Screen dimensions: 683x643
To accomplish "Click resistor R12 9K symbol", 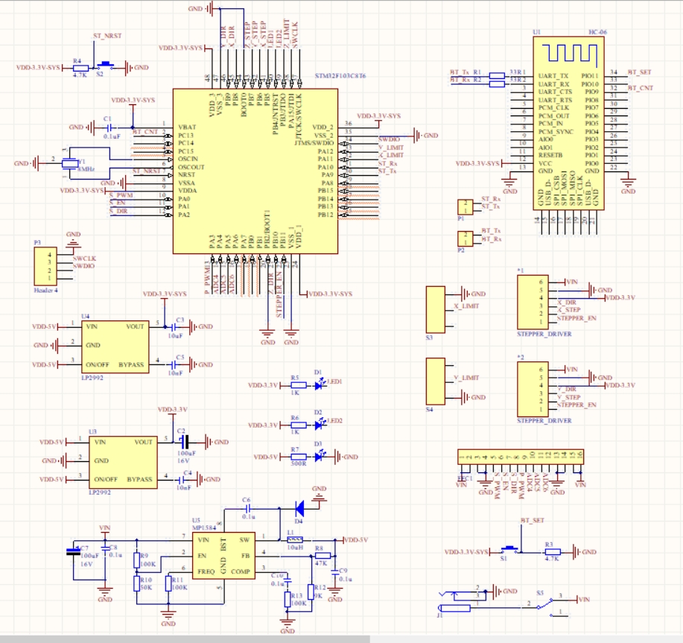I will 311,592.
